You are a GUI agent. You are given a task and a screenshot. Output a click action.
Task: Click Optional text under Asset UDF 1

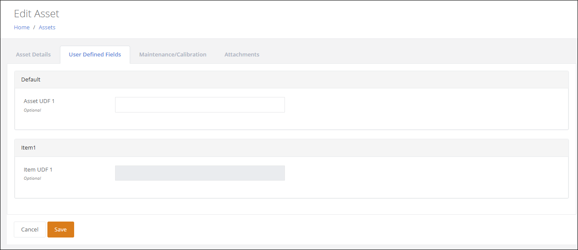(32, 110)
